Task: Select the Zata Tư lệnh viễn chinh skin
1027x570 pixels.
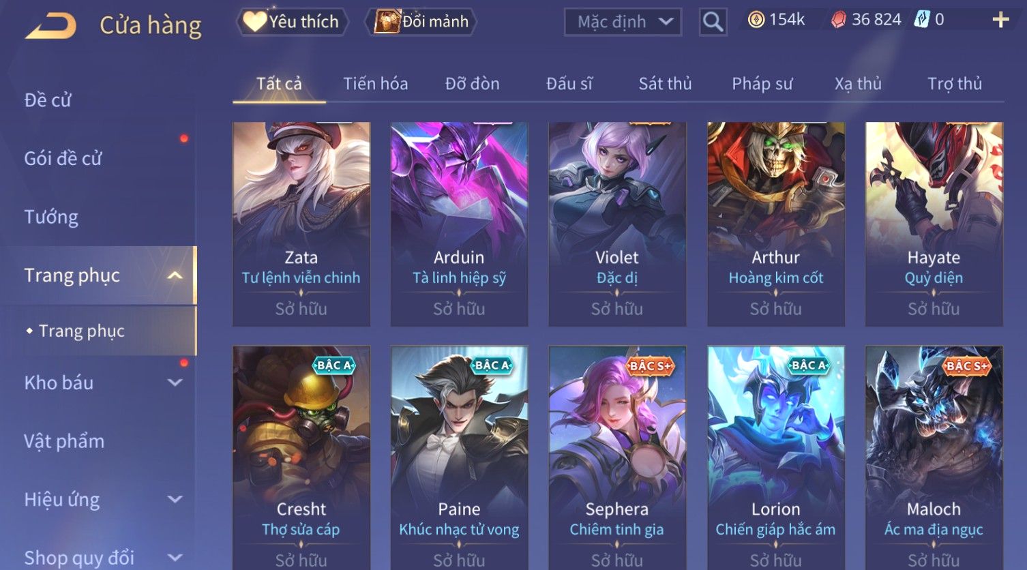Action: pos(301,224)
